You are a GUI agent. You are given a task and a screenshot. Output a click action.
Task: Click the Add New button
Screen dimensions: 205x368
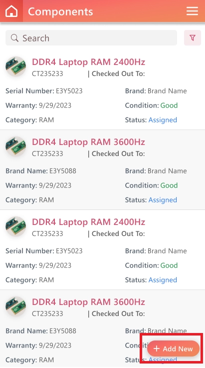[173, 349]
